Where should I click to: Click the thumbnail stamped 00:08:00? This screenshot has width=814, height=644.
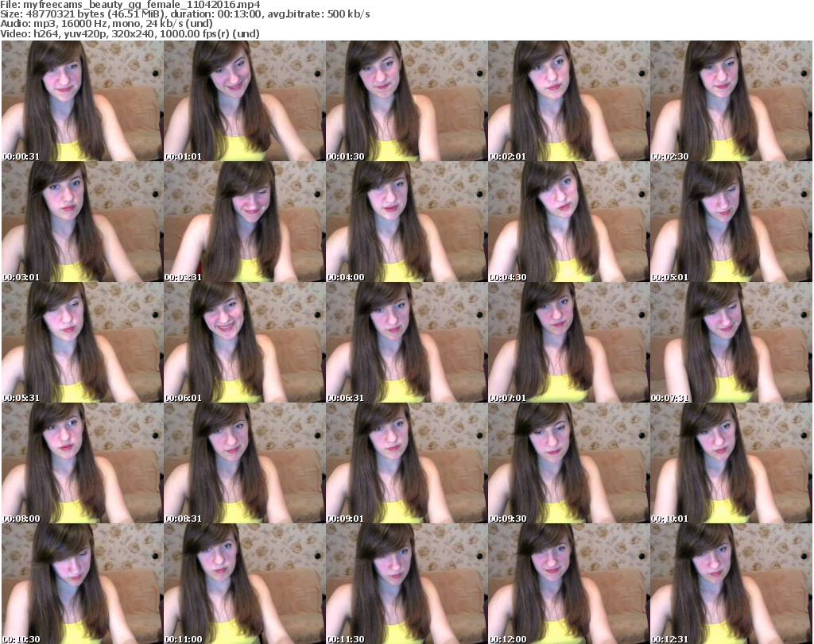(x=83, y=463)
